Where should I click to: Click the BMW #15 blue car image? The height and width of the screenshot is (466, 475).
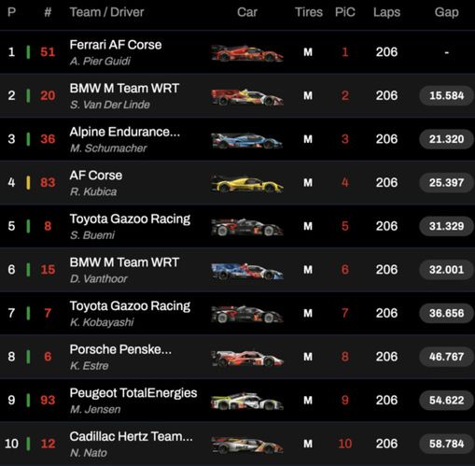[247, 271]
